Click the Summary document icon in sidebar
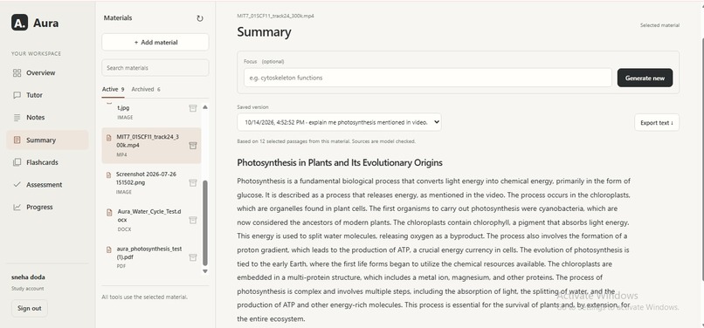The width and height of the screenshot is (704, 328). coord(17,140)
